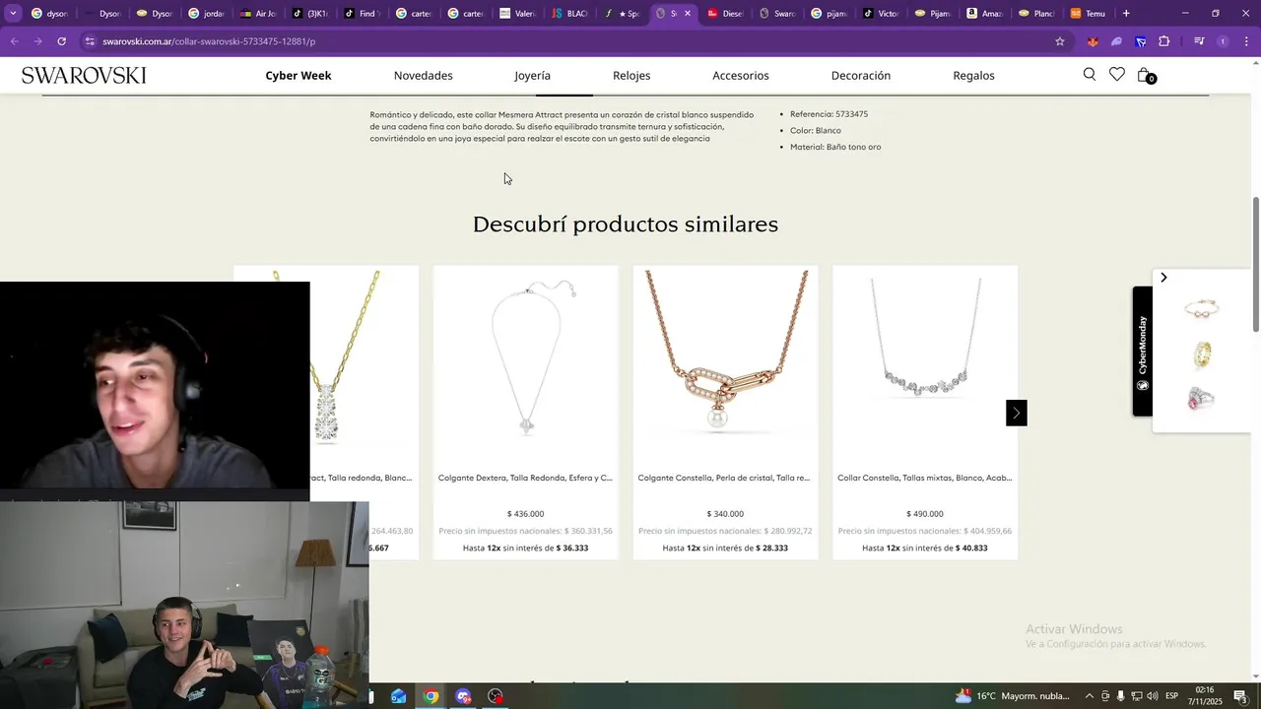
Task: Click the $ 490.000 price
Action: 925,514
